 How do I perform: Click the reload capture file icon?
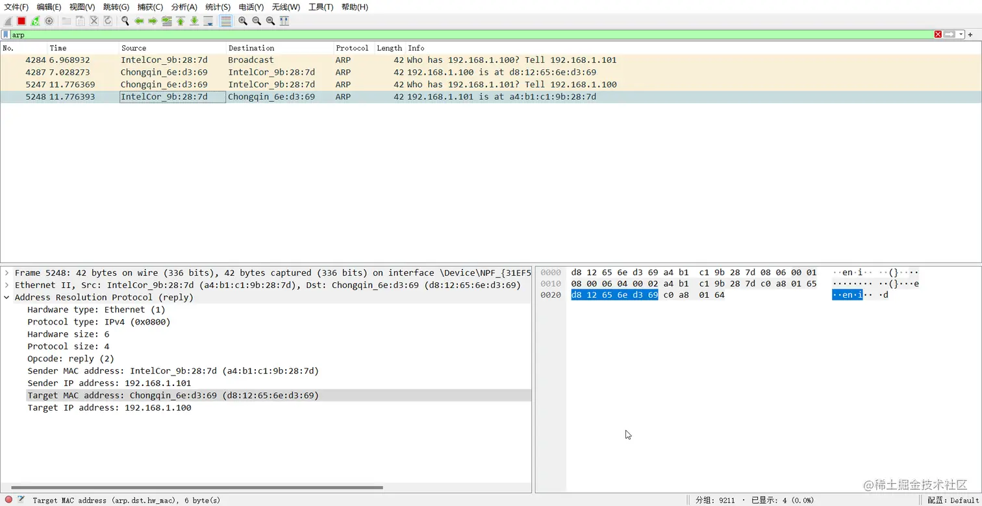(x=108, y=21)
